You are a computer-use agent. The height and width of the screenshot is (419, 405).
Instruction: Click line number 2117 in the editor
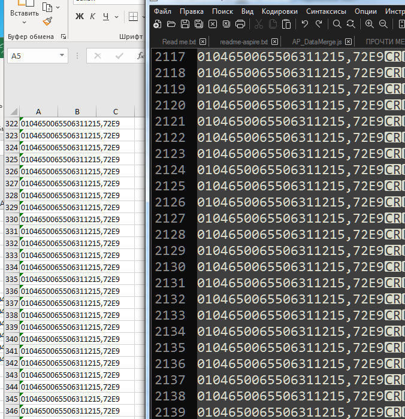tap(170, 57)
